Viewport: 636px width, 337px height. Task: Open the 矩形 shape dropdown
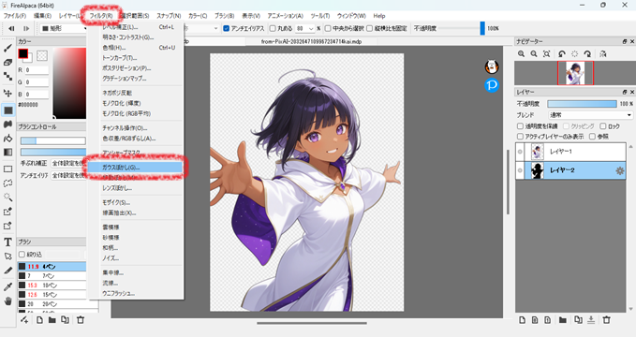click(64, 28)
